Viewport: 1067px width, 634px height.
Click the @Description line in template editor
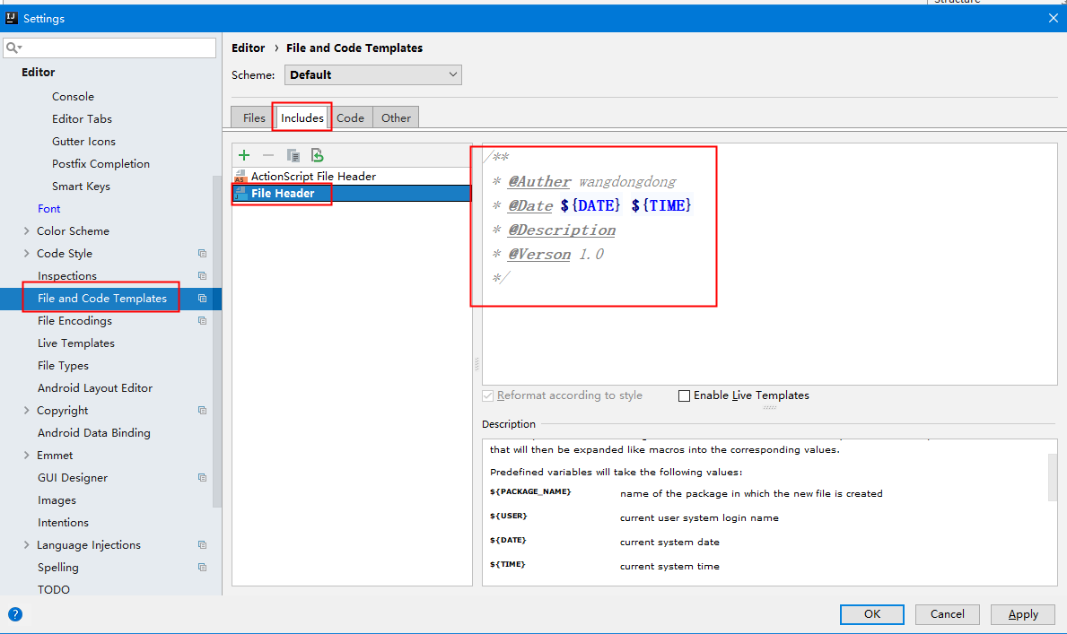562,230
